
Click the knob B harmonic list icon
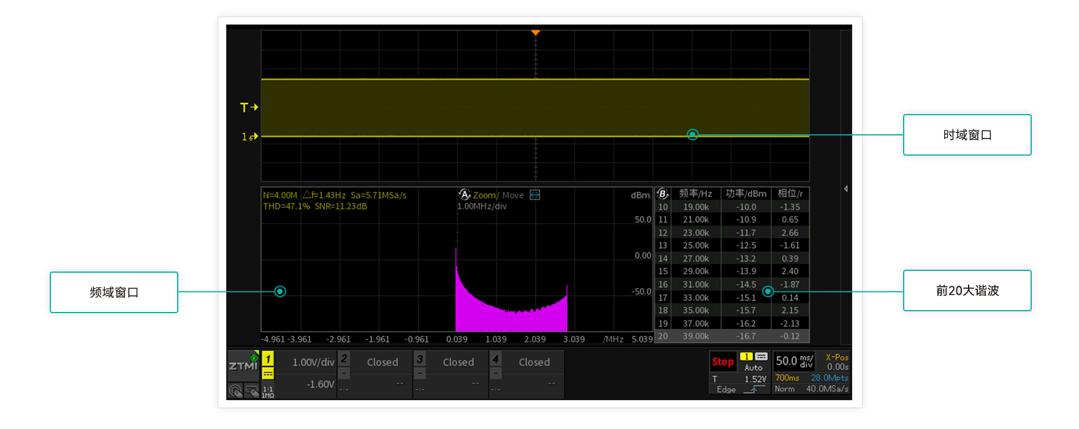pos(663,194)
